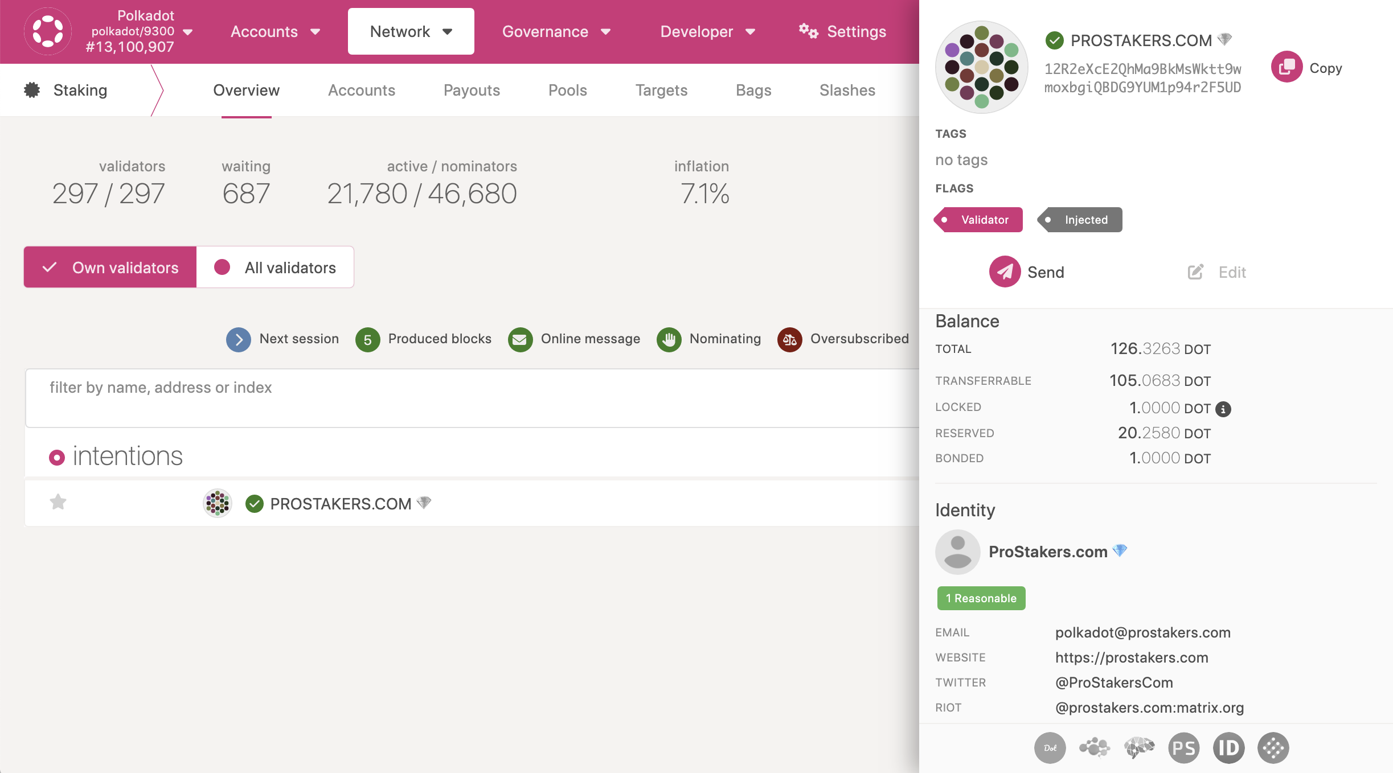Click the polkadot@prostakers.com email link

coord(1143,632)
